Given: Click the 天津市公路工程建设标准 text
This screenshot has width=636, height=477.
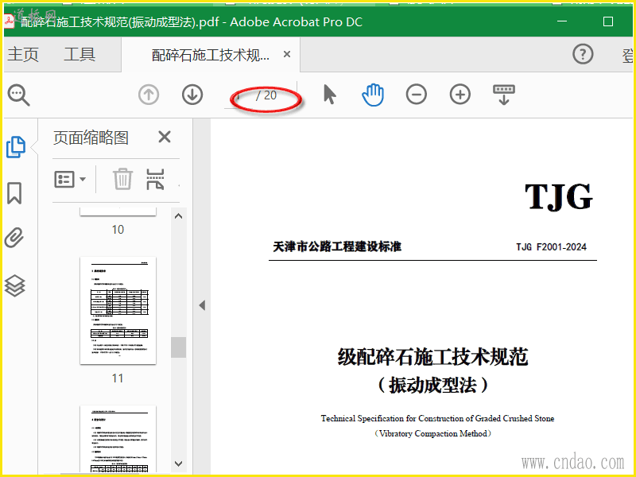Looking at the screenshot, I should coord(337,246).
